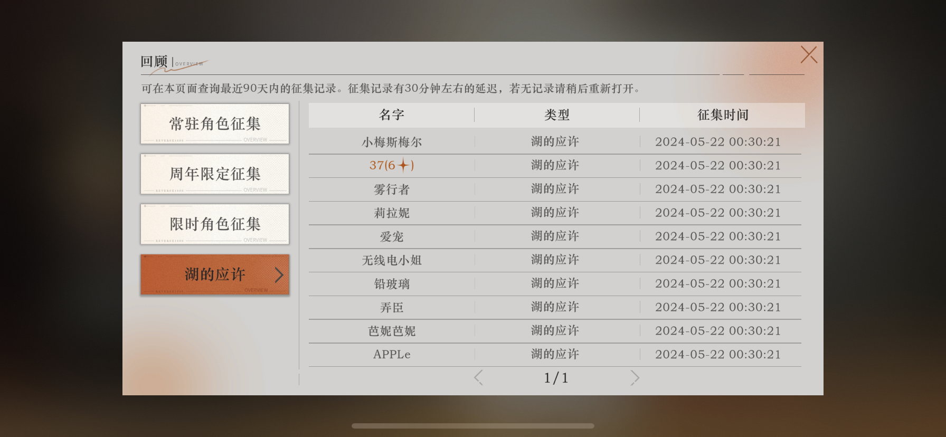
Task: Click the timestamp in 小梅斯梅尔 row
Action: pos(718,142)
